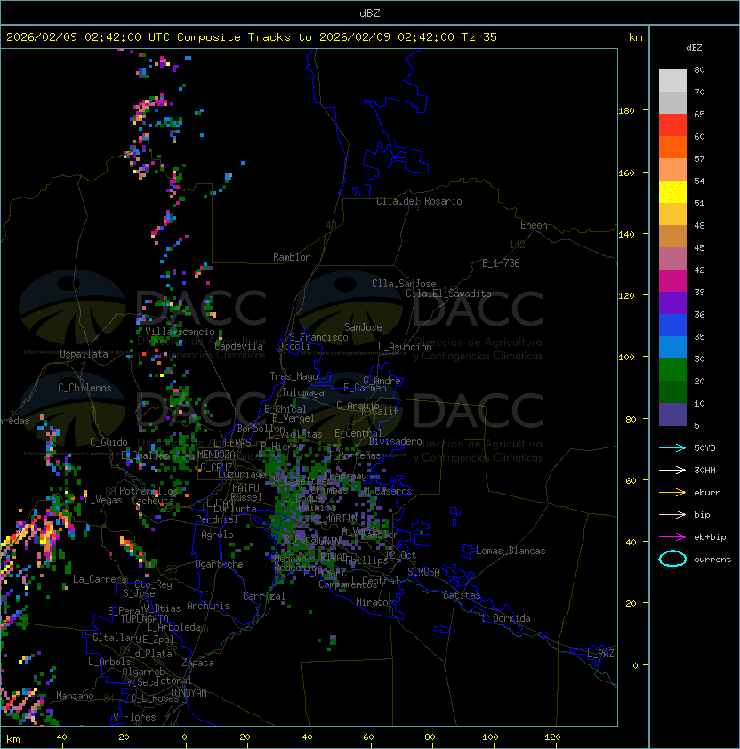The height and width of the screenshot is (749, 740).
Task: Click the '180' tick on right km axis
Action: point(626,111)
